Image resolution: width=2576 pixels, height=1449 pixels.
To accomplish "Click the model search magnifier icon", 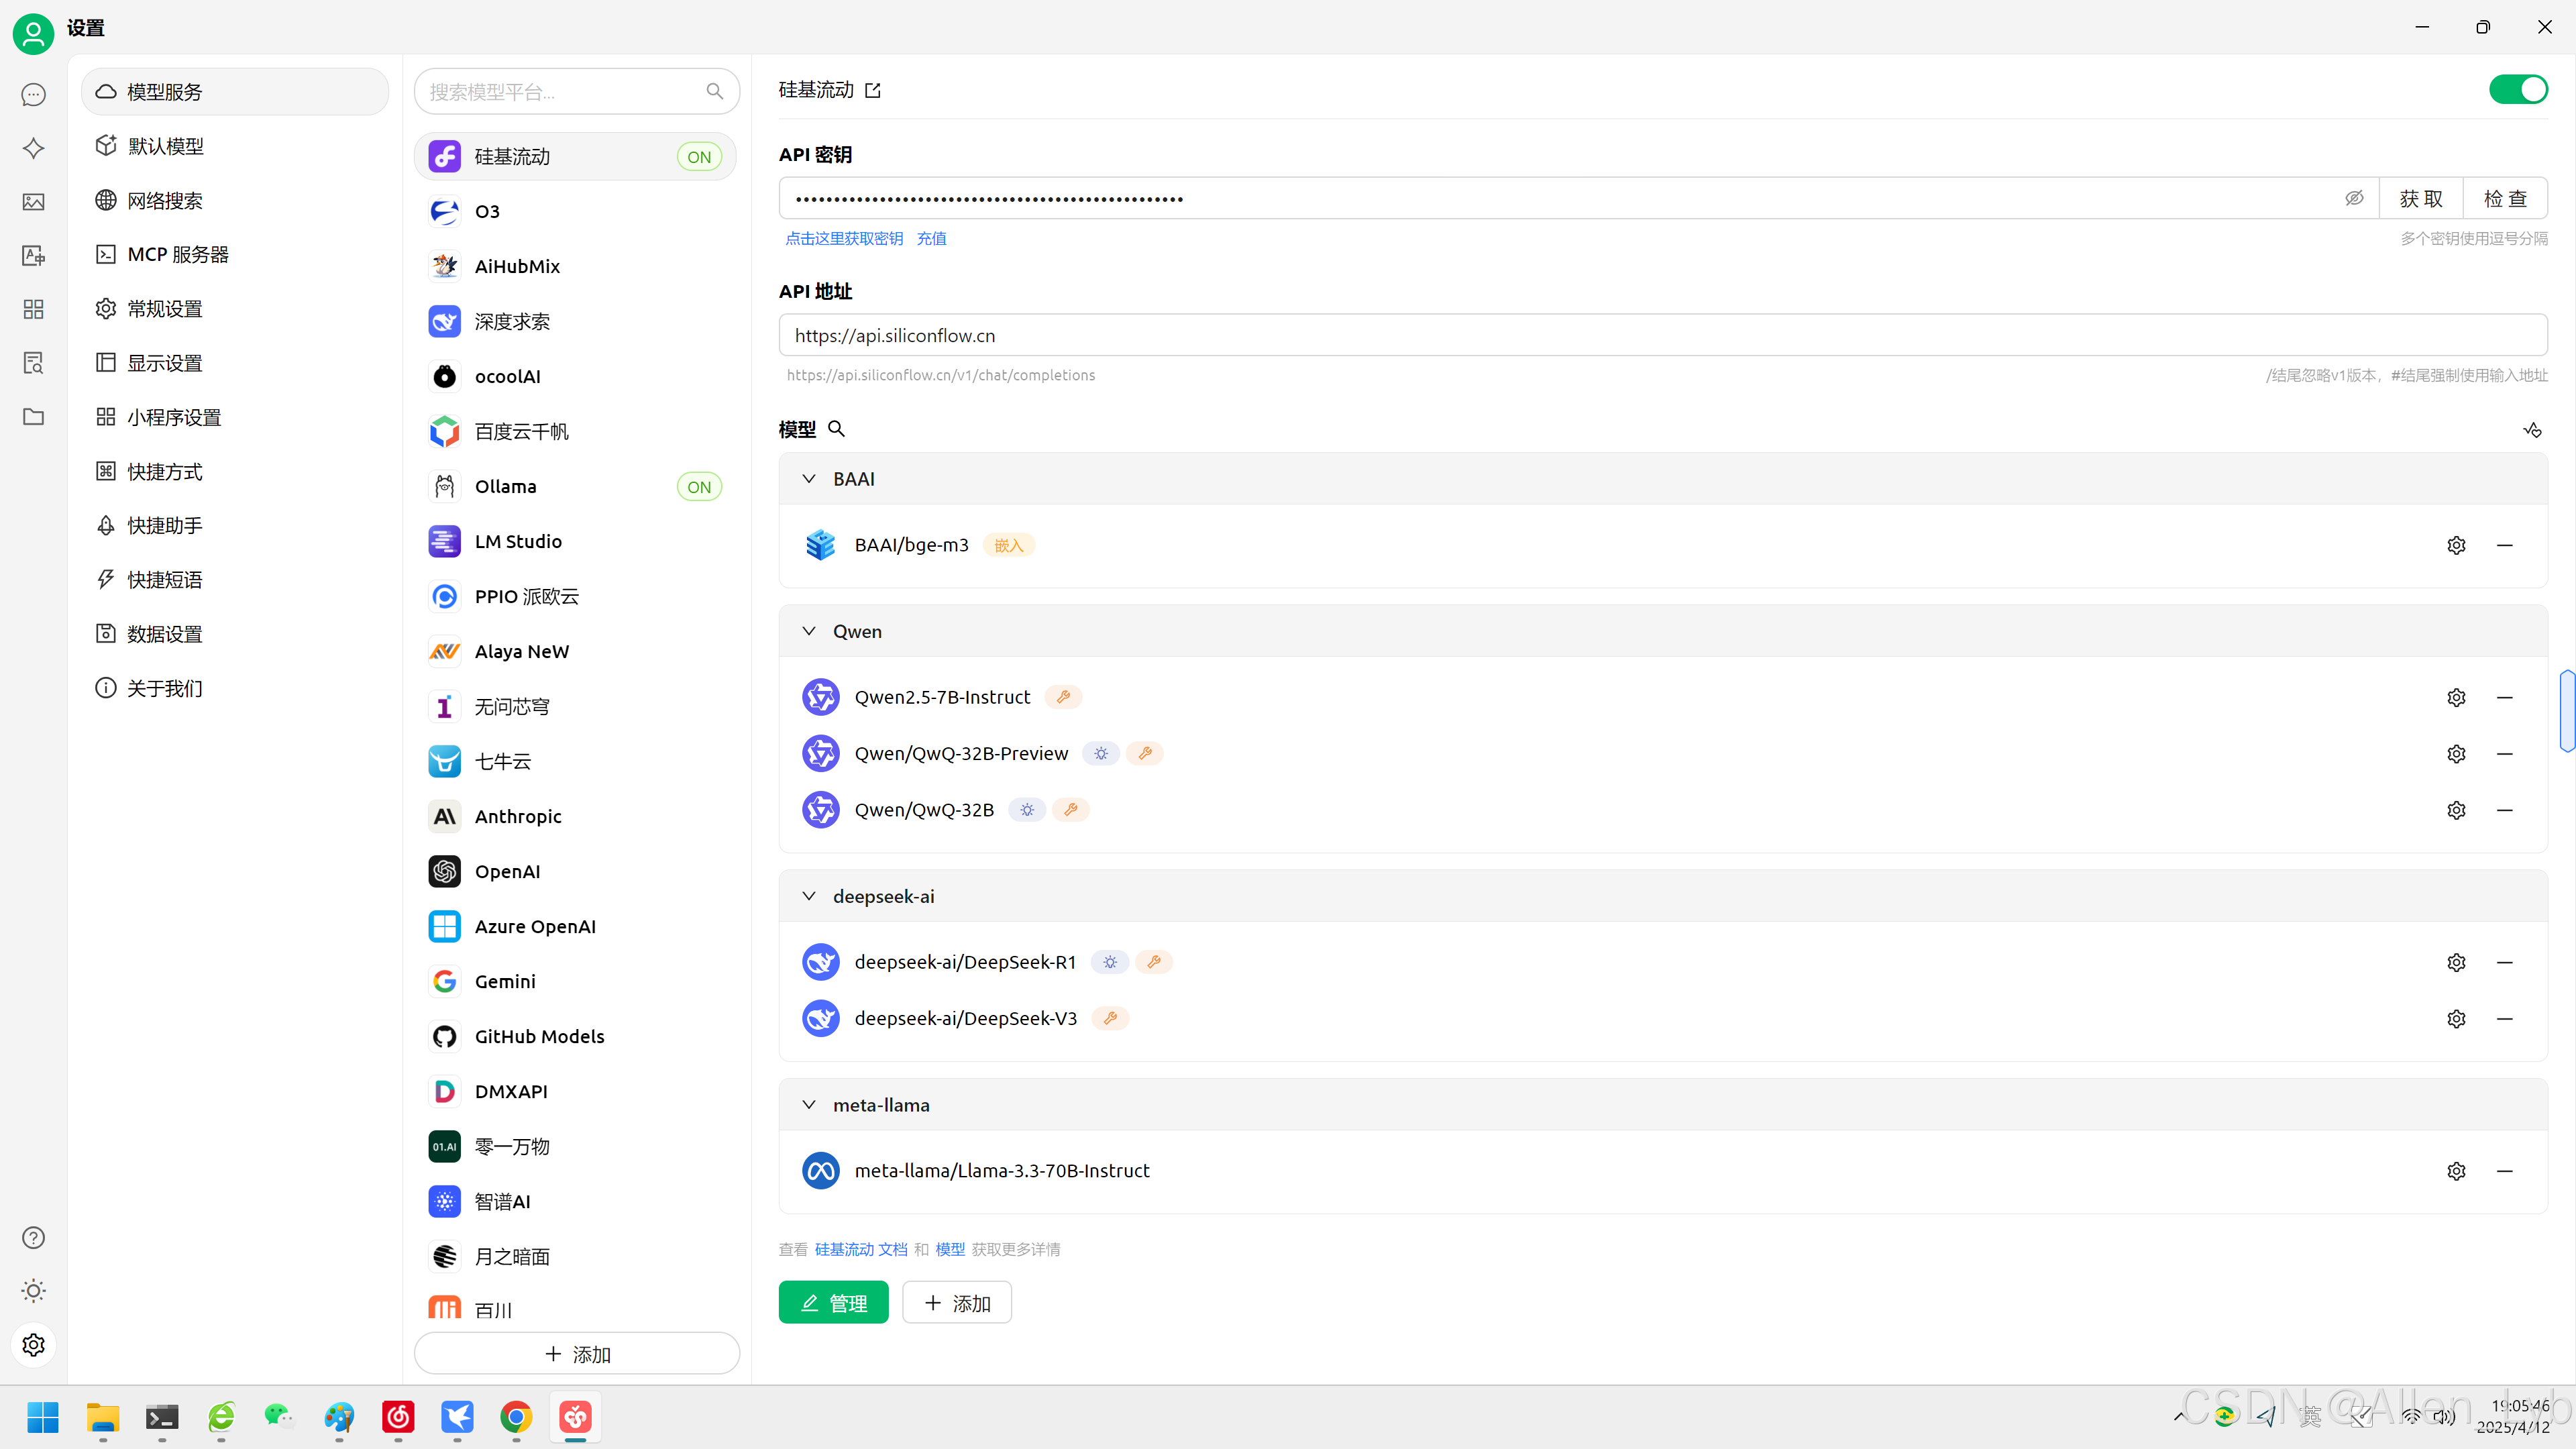I will coord(837,429).
